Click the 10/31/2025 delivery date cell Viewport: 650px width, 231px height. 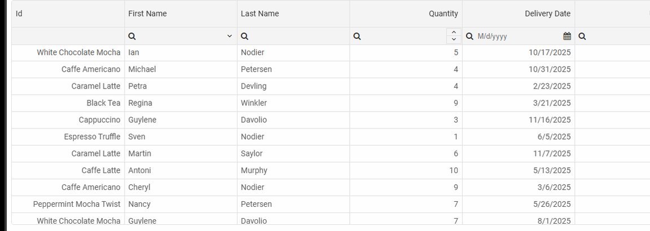click(x=519, y=69)
